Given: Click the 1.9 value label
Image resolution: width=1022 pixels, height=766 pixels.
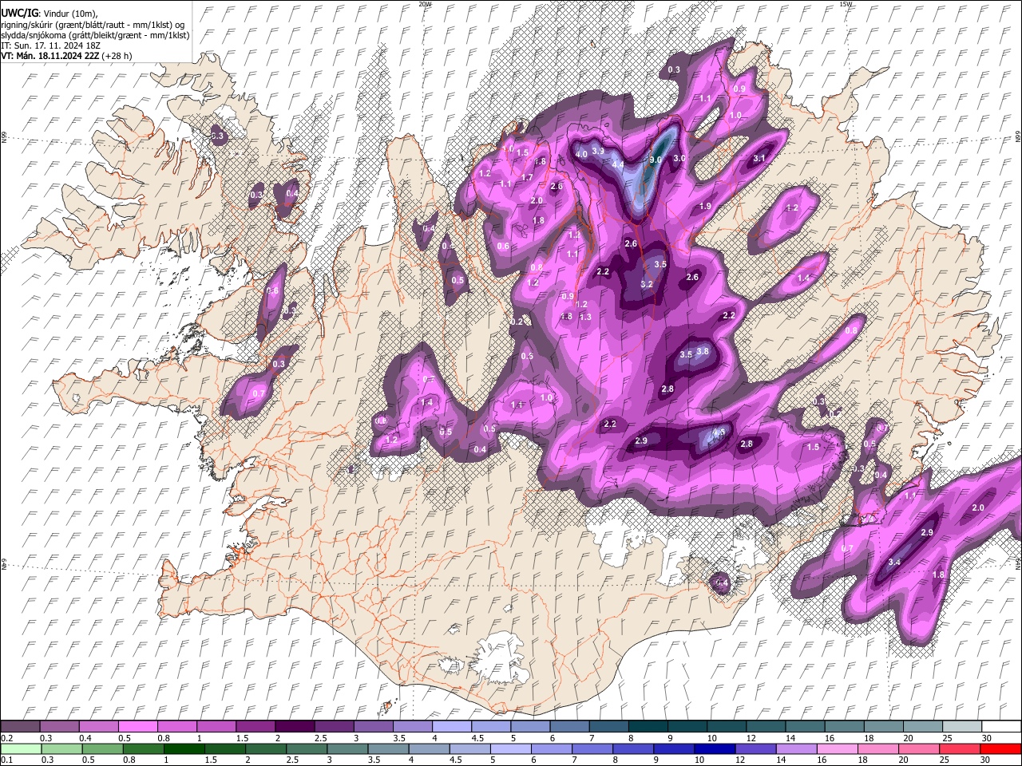Looking at the screenshot, I should [x=705, y=206].
